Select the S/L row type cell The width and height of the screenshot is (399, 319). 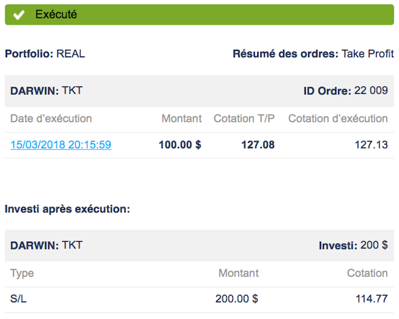(x=18, y=299)
